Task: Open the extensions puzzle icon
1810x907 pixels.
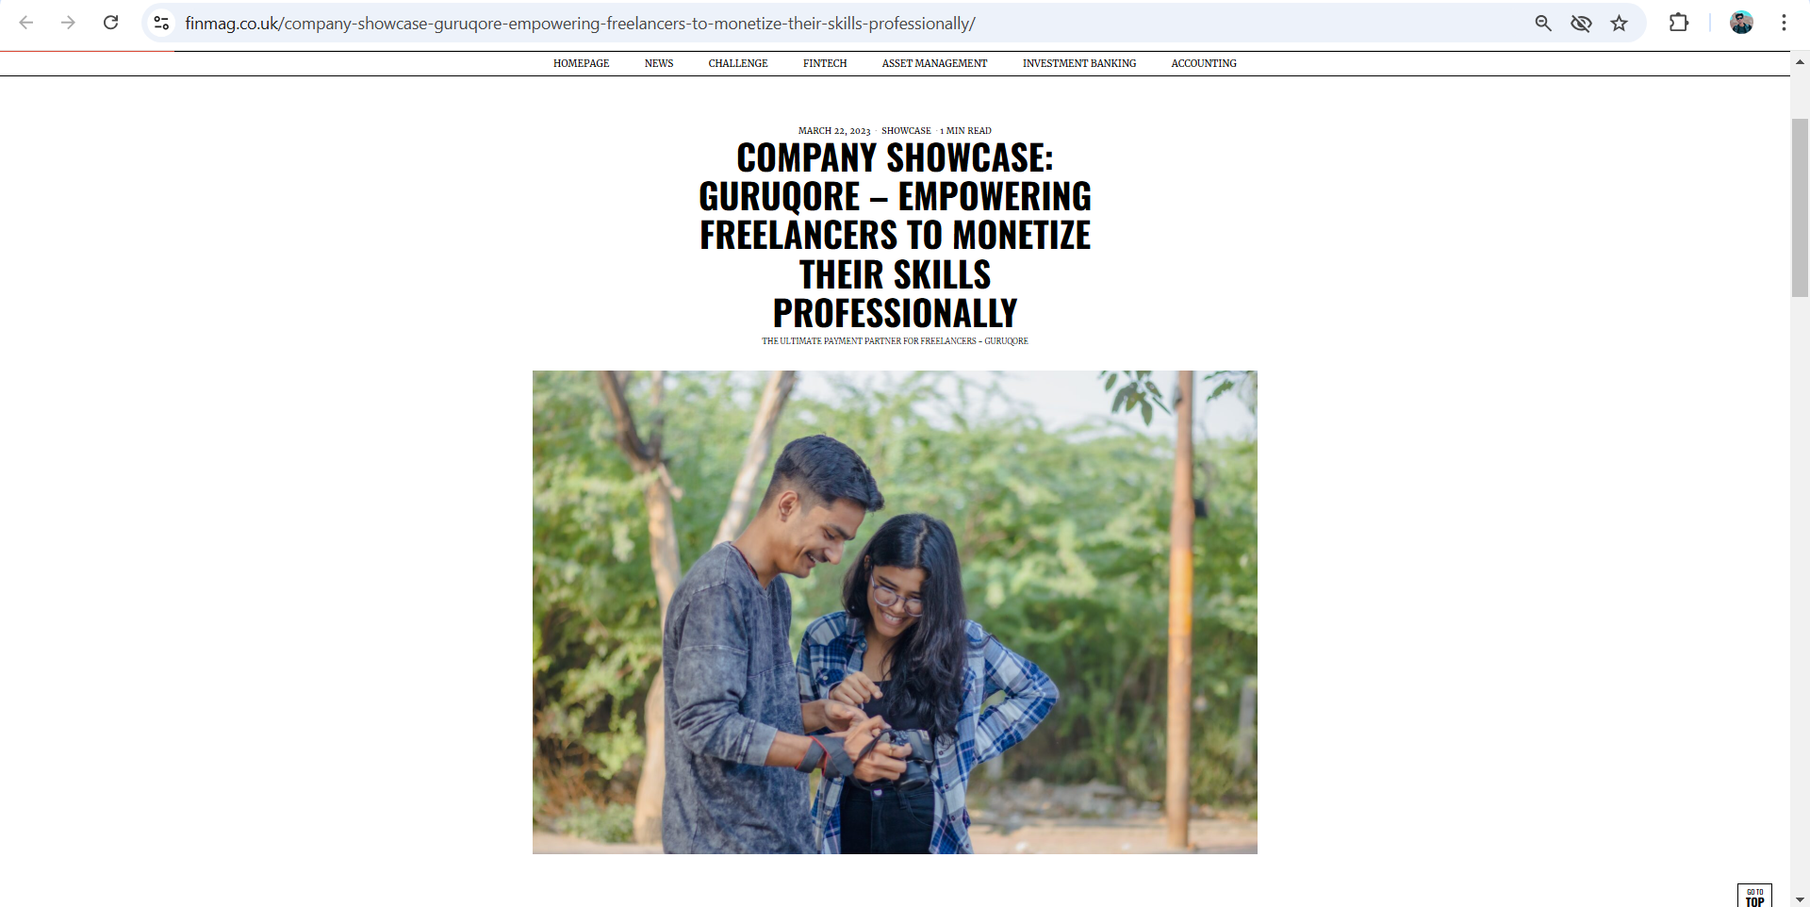Action: tap(1679, 23)
